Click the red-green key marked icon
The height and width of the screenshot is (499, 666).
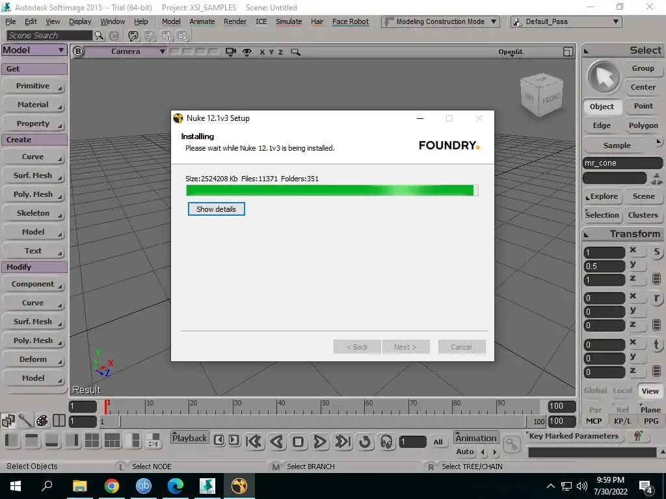pos(637,436)
